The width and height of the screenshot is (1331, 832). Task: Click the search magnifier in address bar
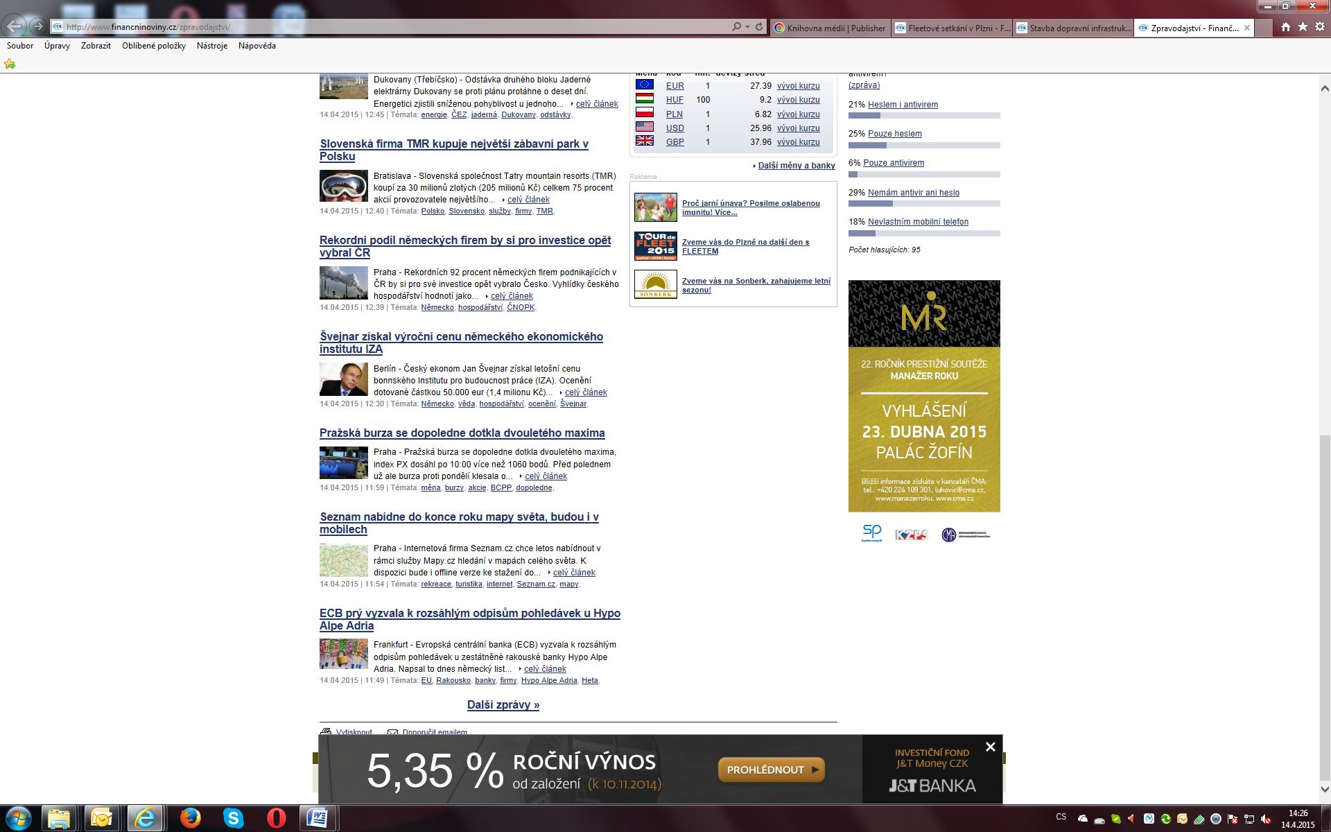click(736, 27)
